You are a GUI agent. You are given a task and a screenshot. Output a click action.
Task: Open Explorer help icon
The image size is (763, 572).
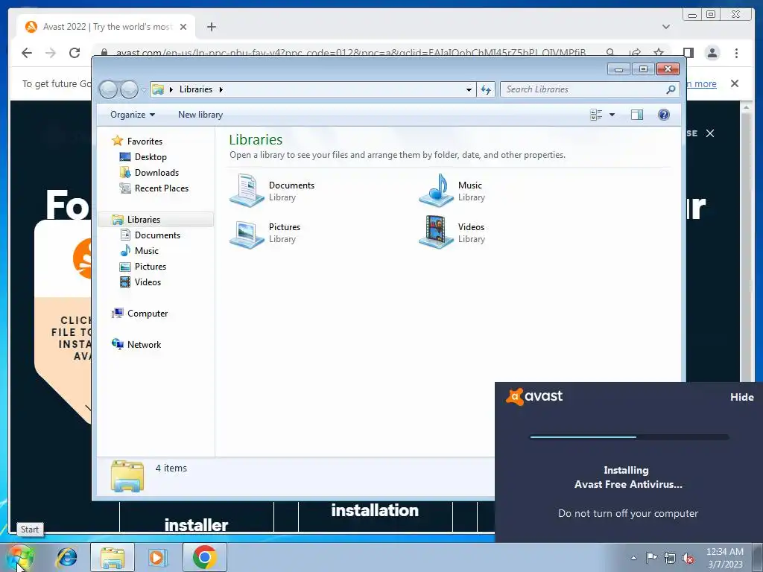tap(663, 115)
